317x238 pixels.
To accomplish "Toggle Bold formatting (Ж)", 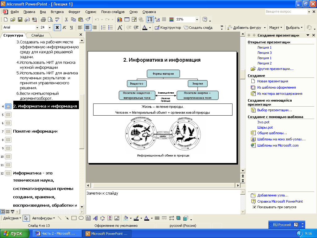I will (x=57, y=28).
